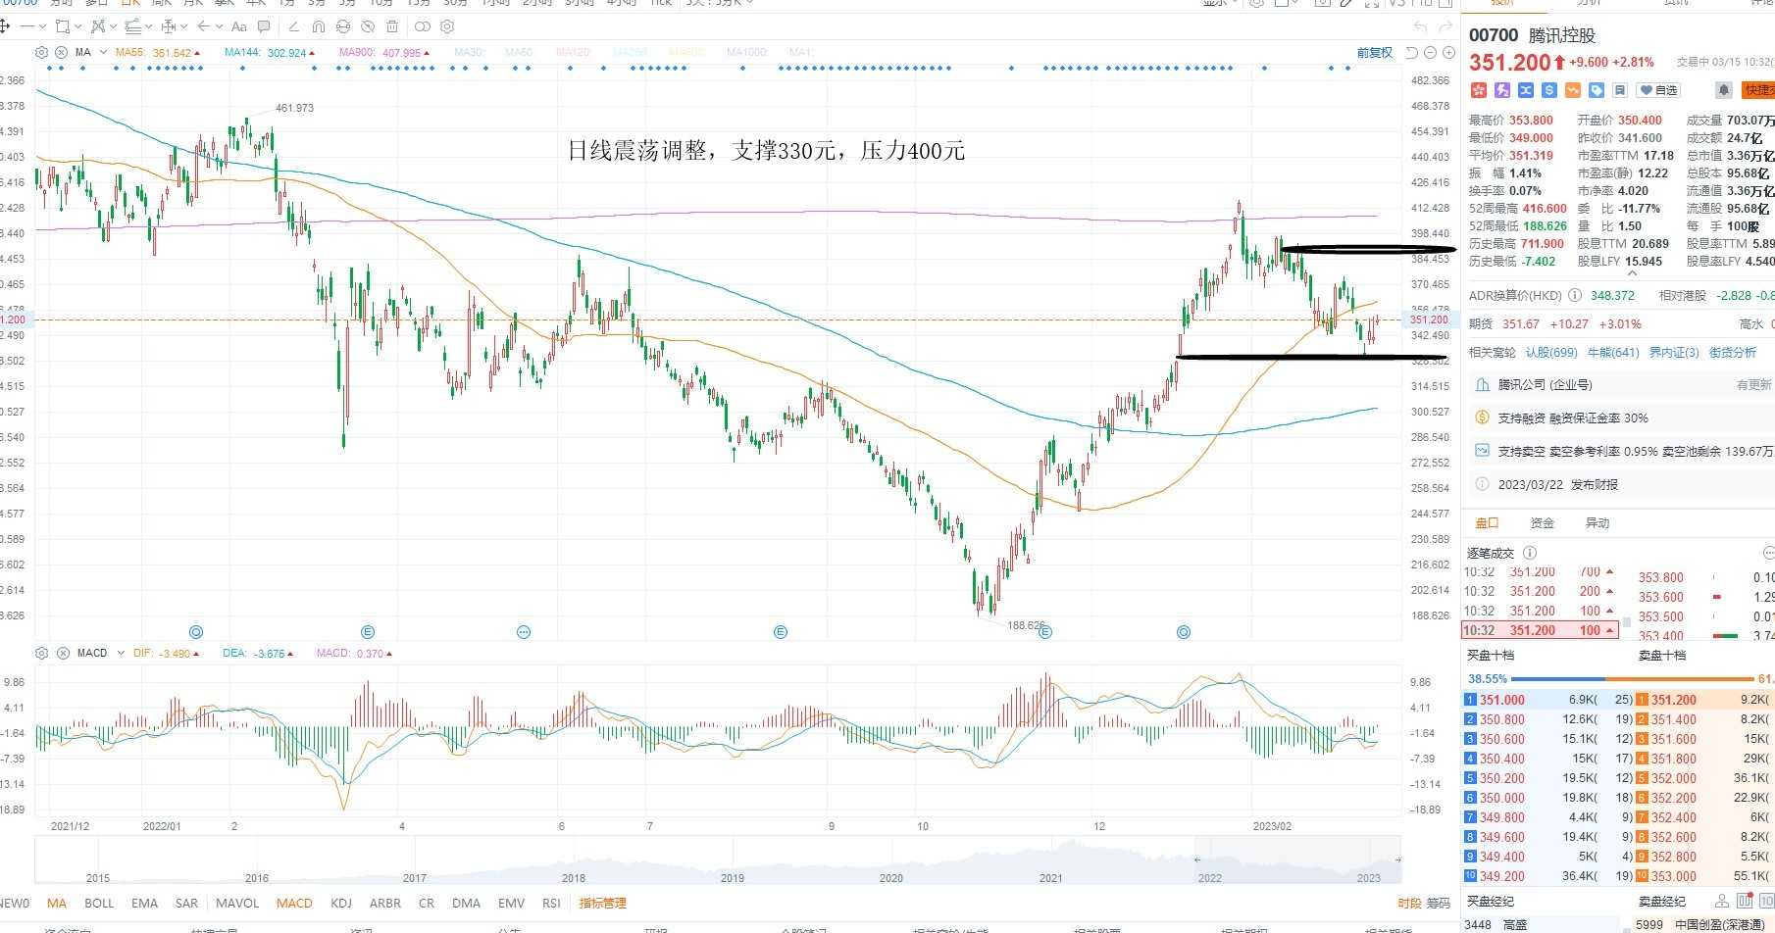Open 指标管理 indicator management
1775x933 pixels.
602,903
